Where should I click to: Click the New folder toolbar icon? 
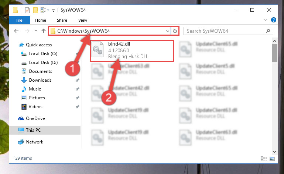click(35, 10)
